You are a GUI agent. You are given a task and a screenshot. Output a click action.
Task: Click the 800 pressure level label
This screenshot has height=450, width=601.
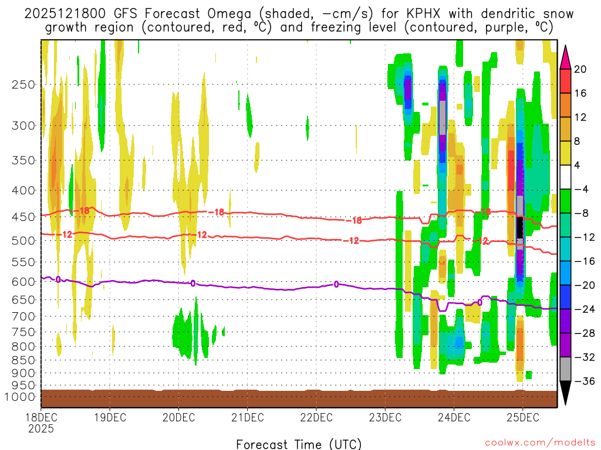coord(23,347)
